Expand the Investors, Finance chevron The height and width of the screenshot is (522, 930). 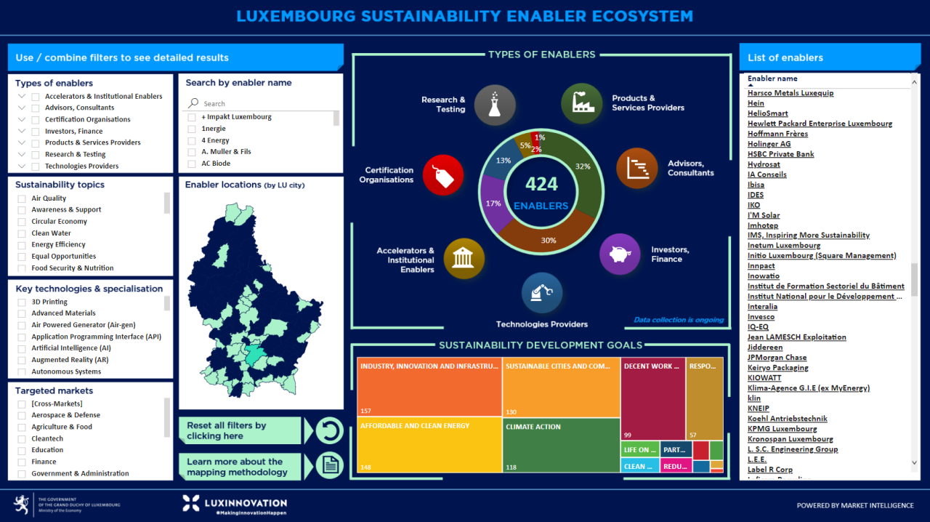22,131
